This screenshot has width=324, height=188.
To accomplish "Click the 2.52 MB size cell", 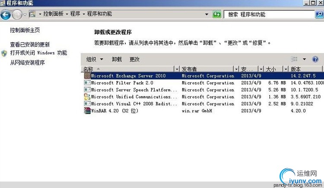I will 277,103.
